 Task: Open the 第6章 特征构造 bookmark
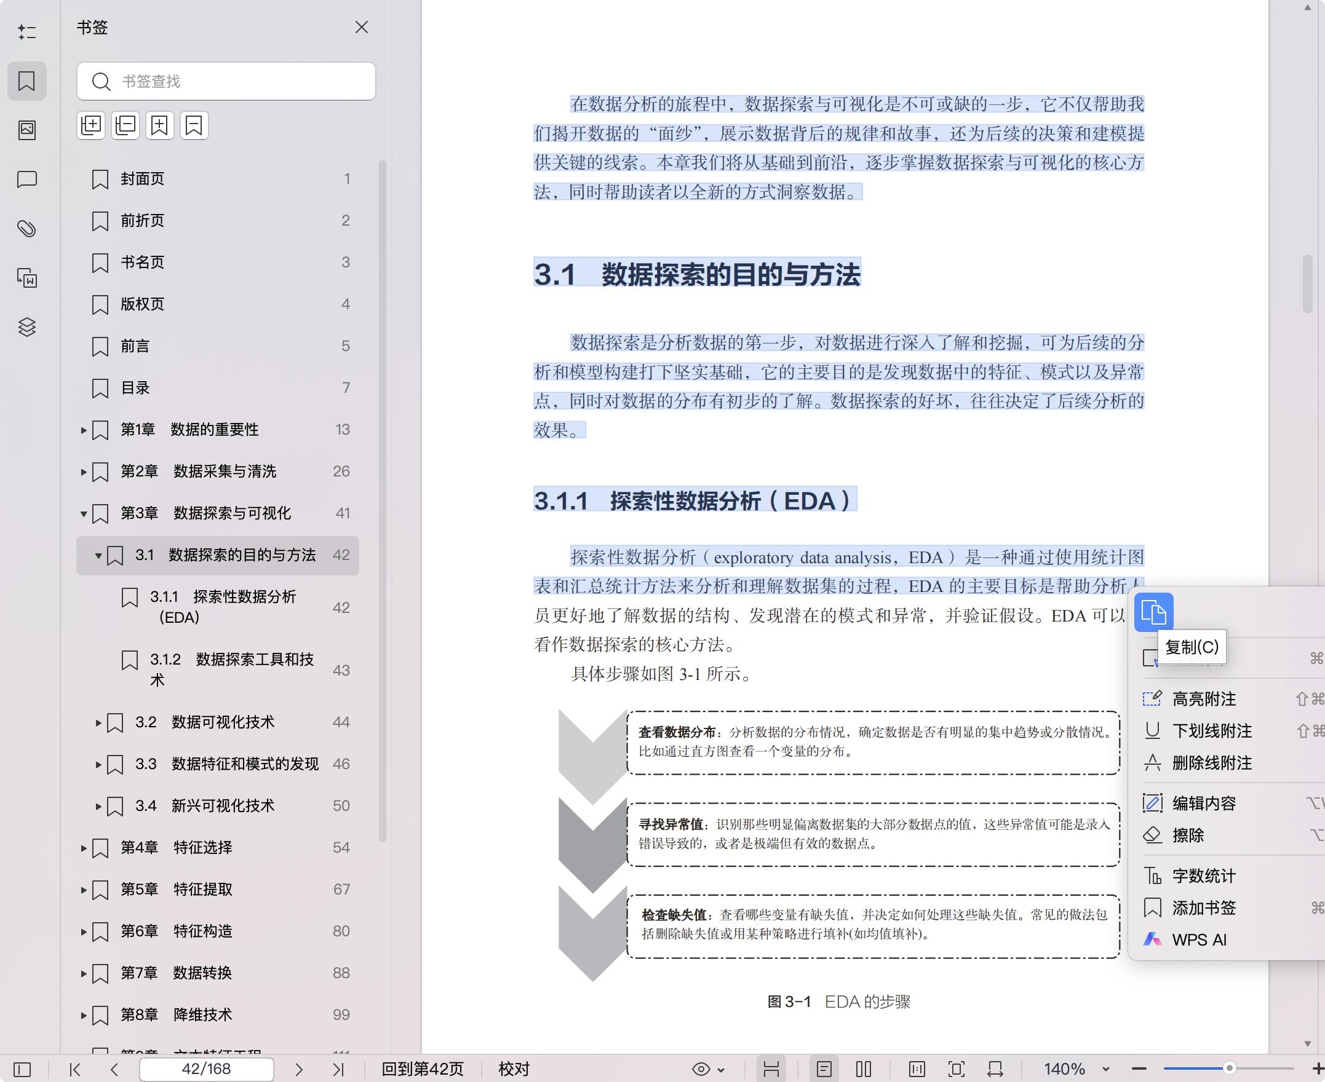(218, 931)
